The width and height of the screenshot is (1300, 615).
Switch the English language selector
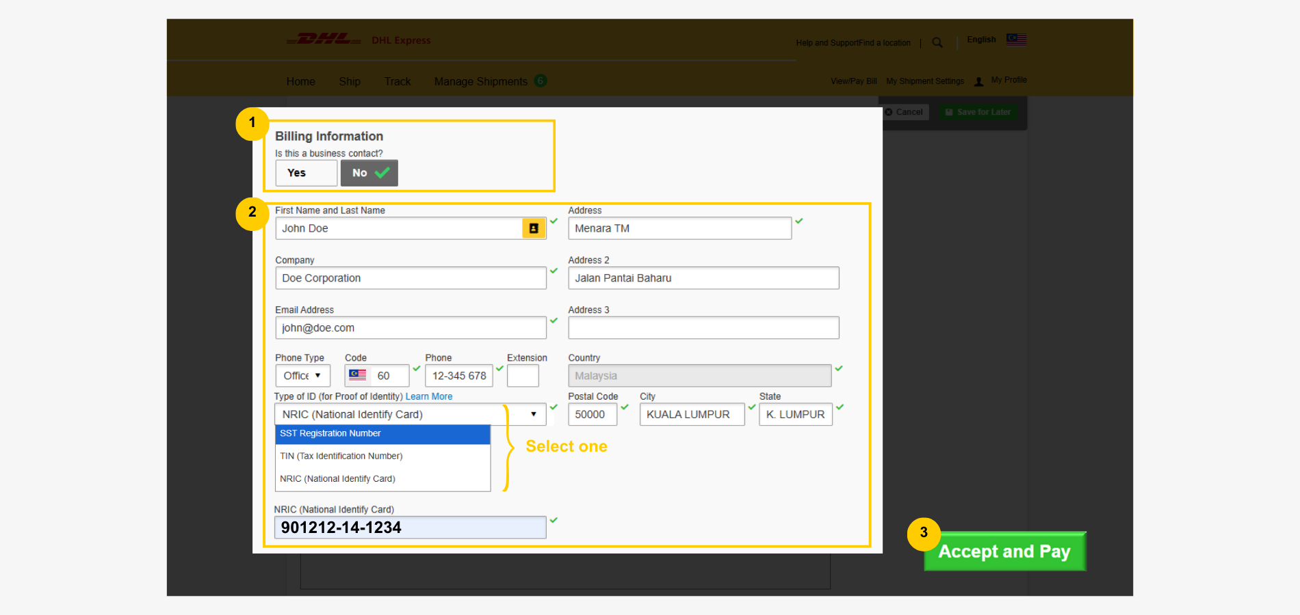point(981,40)
